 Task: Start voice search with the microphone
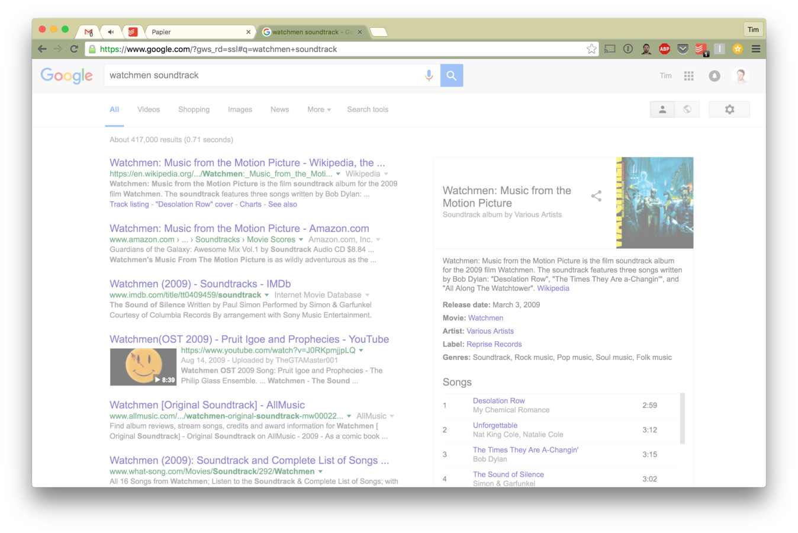(x=429, y=75)
